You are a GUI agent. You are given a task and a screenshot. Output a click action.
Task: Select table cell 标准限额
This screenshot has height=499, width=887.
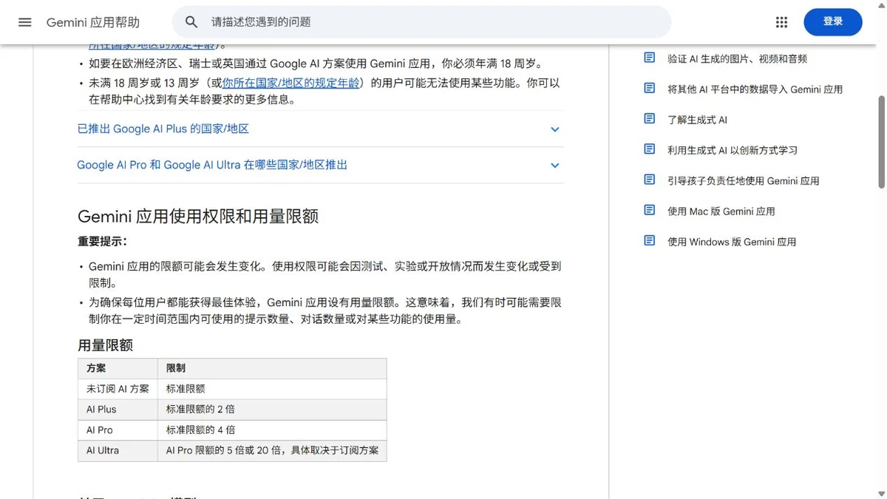(272, 389)
